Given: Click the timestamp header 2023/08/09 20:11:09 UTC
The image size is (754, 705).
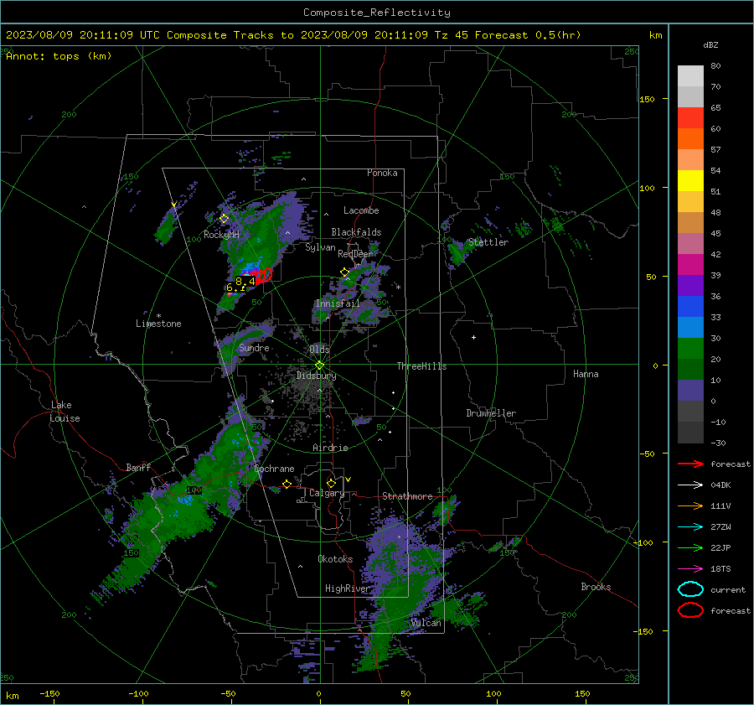Looking at the screenshot, I should click(x=83, y=35).
